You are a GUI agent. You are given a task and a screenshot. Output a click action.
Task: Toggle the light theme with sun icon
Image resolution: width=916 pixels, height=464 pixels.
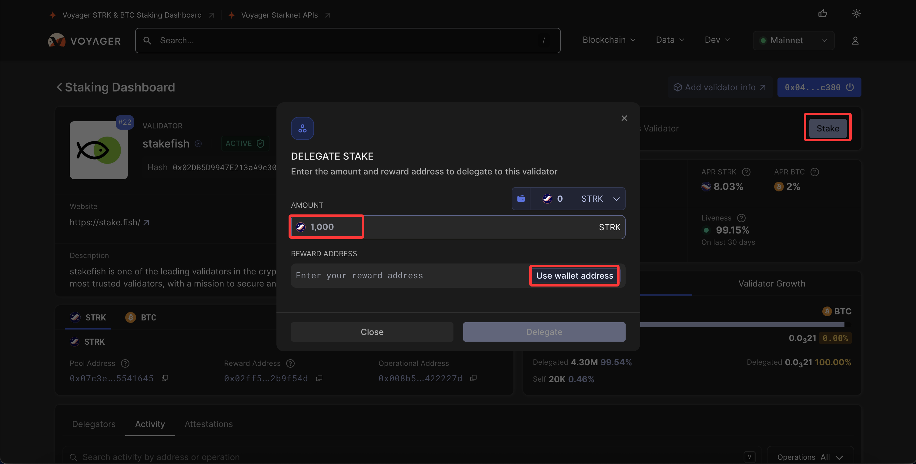856,14
